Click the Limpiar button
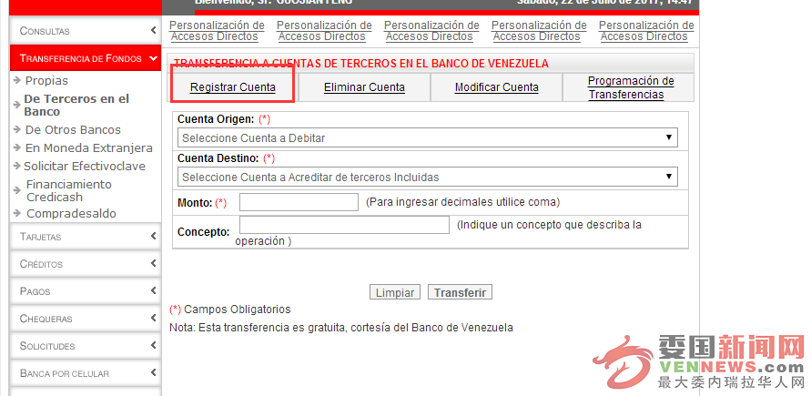811x396 pixels. click(x=395, y=292)
